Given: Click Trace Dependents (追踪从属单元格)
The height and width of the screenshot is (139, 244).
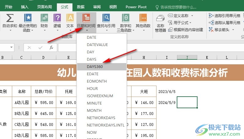Looking at the screenshot, I should [224, 23].
